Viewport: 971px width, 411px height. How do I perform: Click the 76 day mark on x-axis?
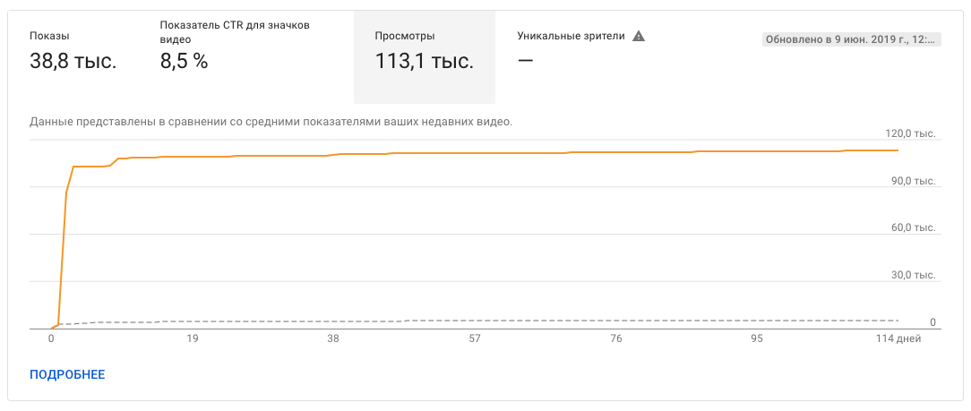pyautogui.click(x=615, y=339)
